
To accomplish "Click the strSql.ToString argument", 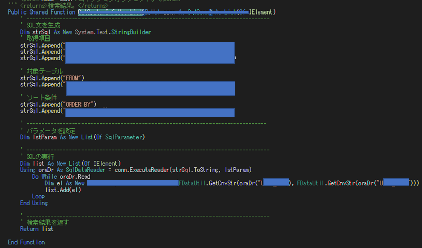I will click(195, 170).
